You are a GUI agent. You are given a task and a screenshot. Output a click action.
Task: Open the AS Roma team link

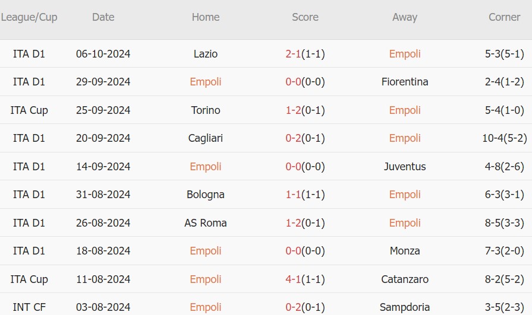point(206,223)
